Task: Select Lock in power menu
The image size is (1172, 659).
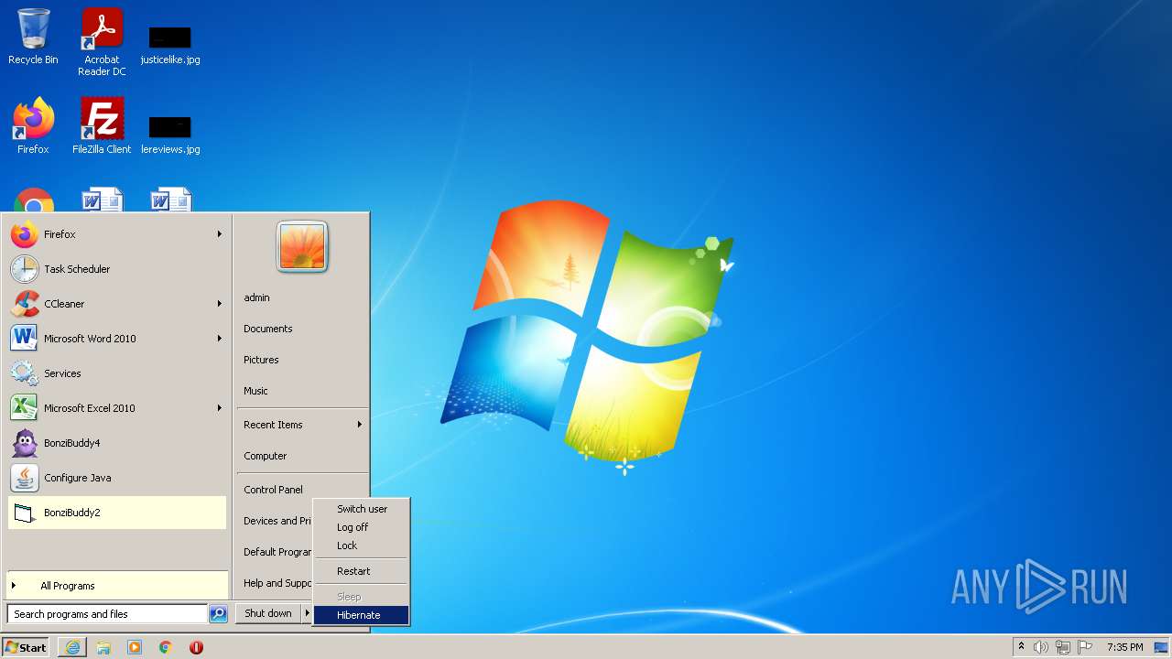Action: pyautogui.click(x=361, y=546)
